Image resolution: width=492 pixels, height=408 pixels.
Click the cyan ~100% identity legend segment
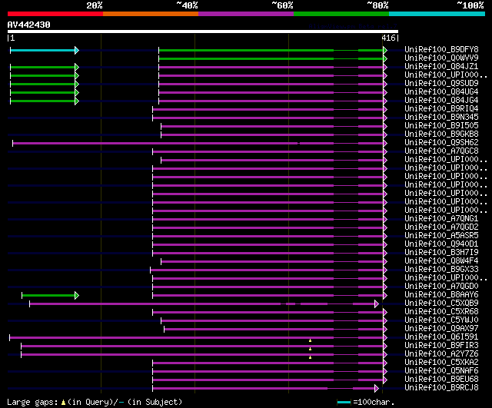(437, 14)
